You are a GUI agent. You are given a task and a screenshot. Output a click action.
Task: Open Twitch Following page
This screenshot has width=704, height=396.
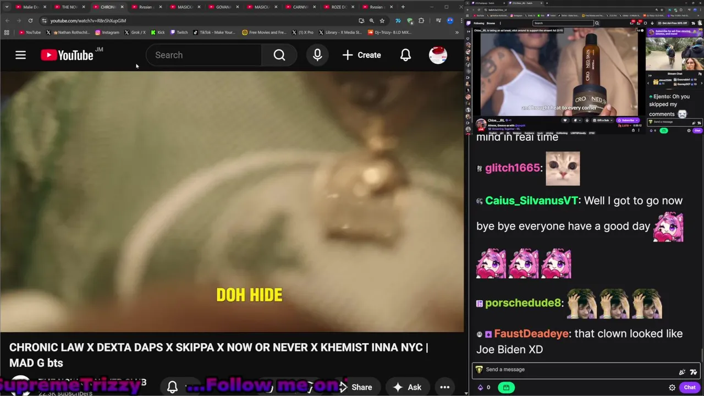[480, 23]
